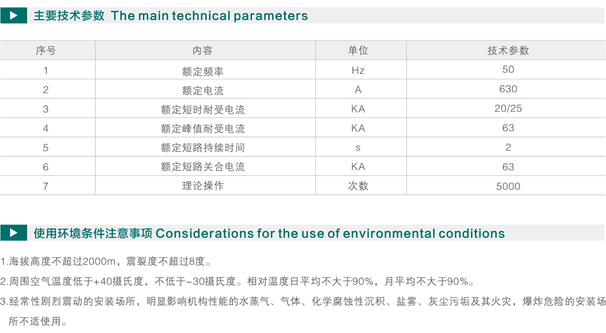Click the 额定短时耐受电流 cell
The height and width of the screenshot is (333, 606).
pyautogui.click(x=203, y=110)
